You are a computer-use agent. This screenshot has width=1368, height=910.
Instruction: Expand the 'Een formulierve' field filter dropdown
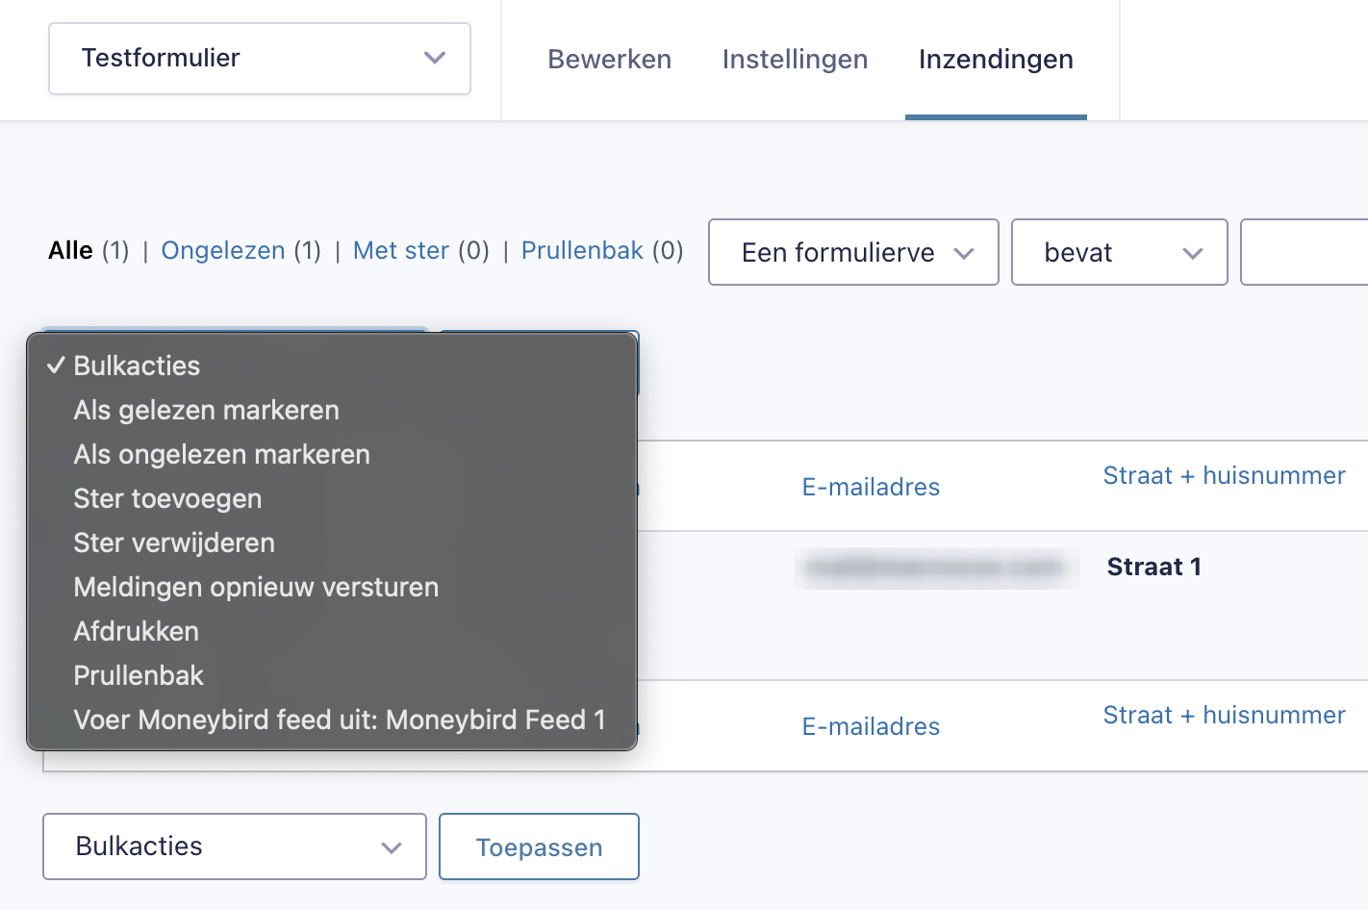[x=853, y=253]
